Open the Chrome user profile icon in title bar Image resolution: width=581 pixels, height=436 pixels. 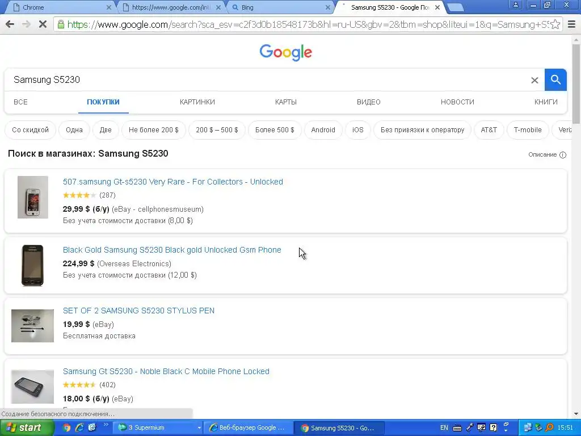point(515,5)
